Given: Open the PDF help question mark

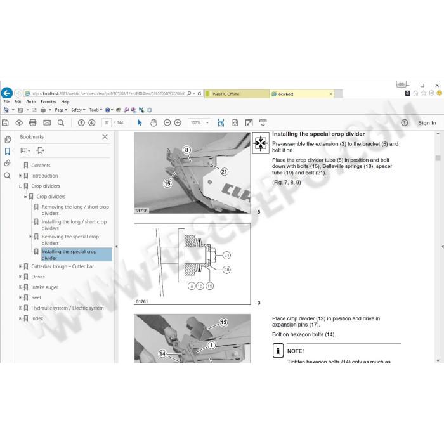Looking at the screenshot, I should pos(405,122).
